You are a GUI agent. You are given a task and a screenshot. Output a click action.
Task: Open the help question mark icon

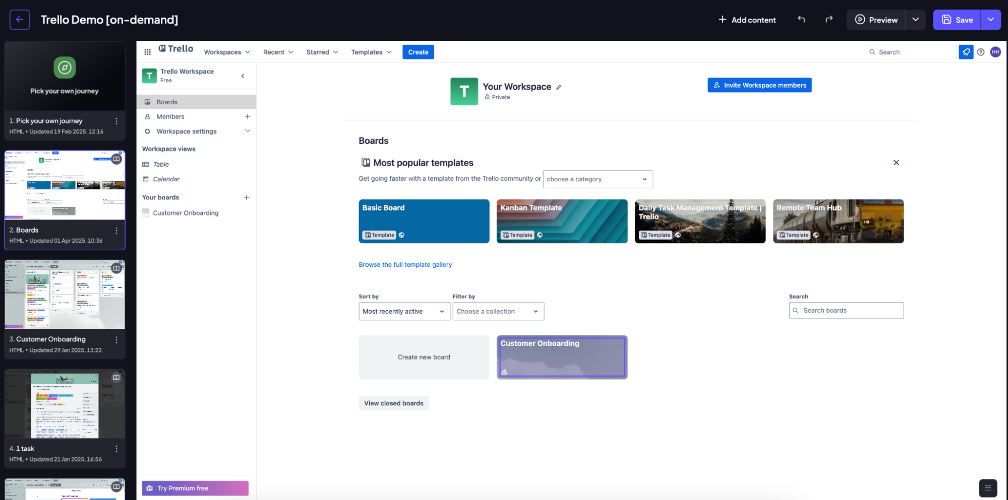[981, 52]
